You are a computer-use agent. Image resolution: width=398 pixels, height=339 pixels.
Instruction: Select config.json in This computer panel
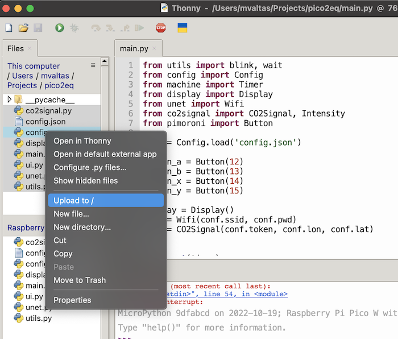pos(45,122)
